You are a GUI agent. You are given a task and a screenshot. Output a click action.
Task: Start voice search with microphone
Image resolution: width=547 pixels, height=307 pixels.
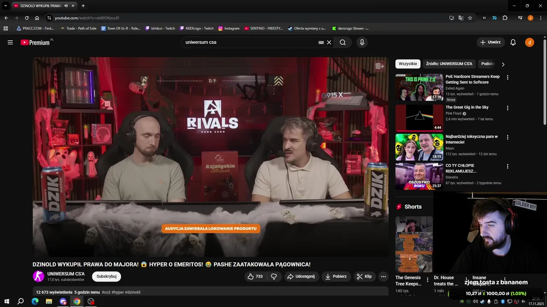pos(362,42)
